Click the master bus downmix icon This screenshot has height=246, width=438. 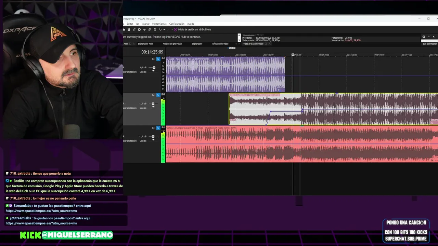pos(429,37)
